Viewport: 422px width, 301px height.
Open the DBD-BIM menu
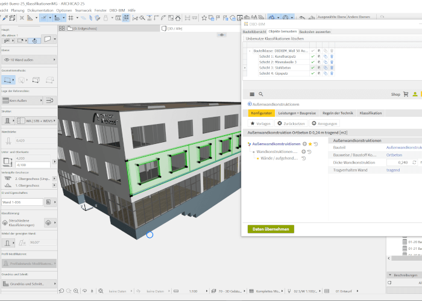click(117, 10)
